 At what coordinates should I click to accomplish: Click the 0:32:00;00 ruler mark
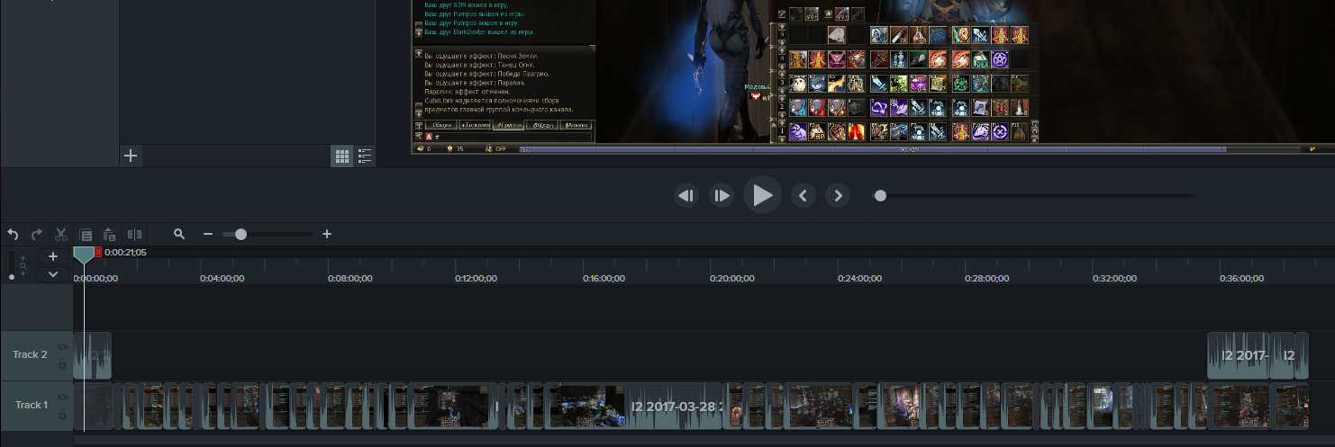tap(1115, 279)
